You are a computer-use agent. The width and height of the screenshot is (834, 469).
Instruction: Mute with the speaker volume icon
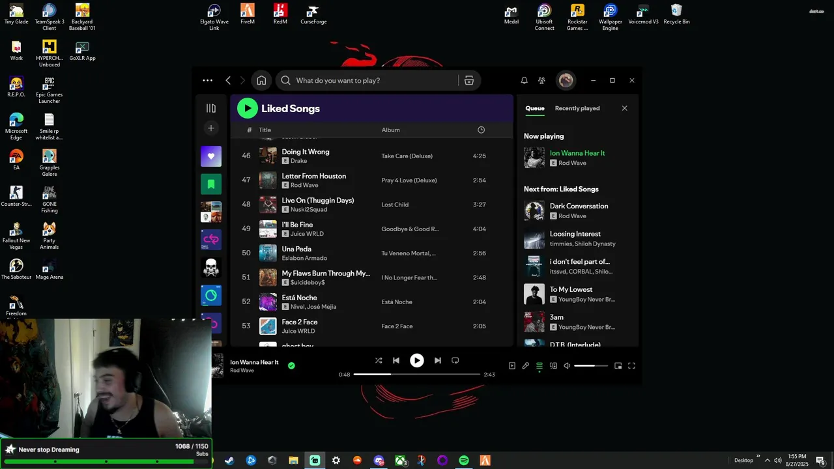tap(567, 366)
